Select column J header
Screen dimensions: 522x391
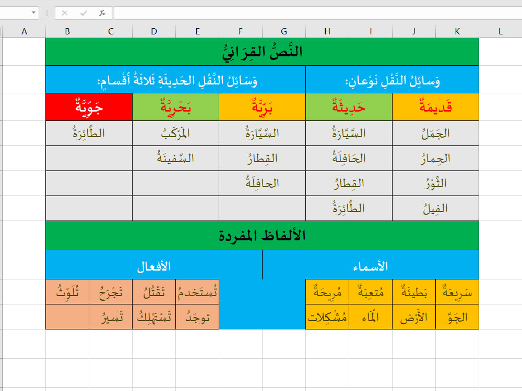414,32
